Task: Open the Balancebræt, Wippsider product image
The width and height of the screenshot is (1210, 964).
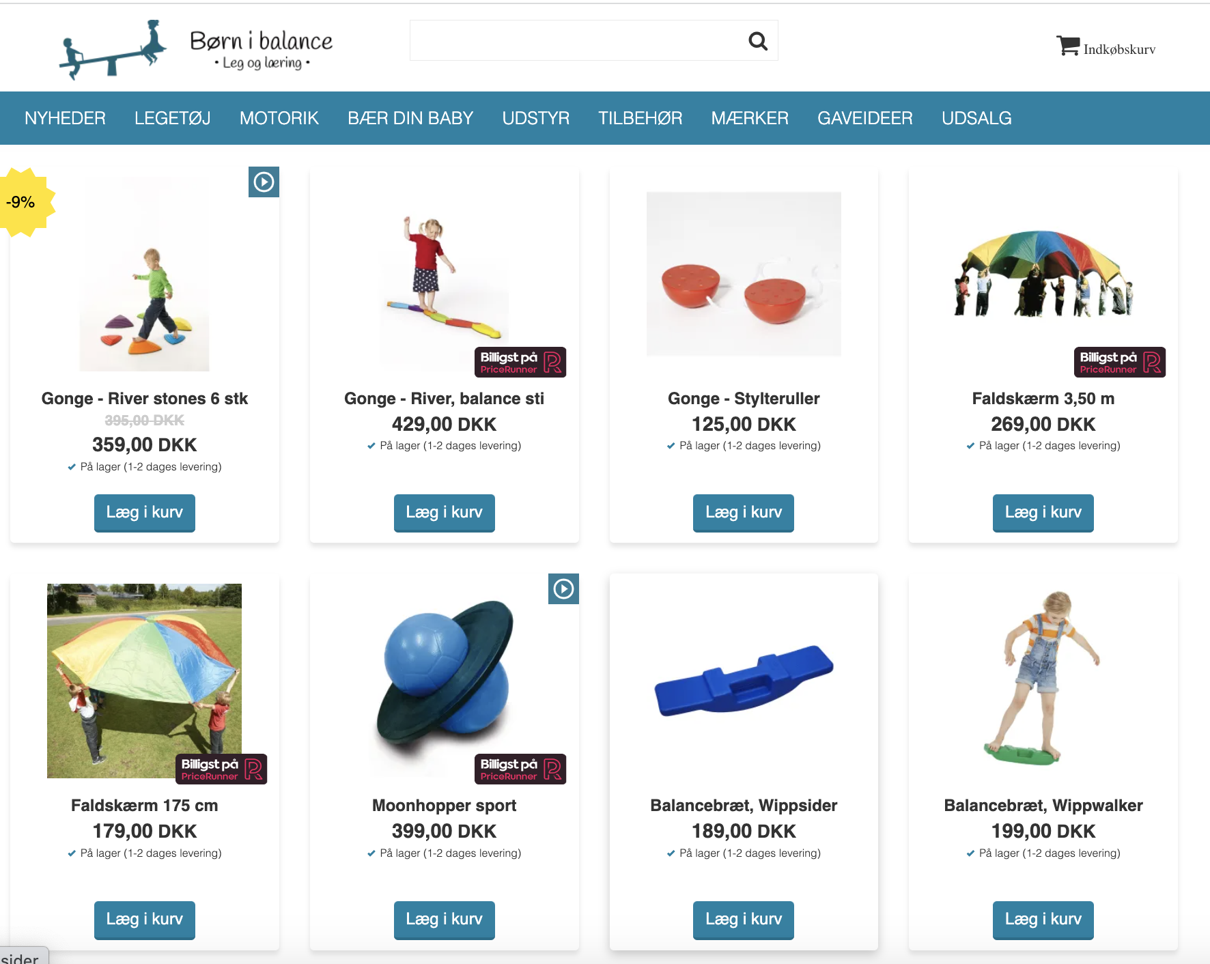Action: coord(744,681)
